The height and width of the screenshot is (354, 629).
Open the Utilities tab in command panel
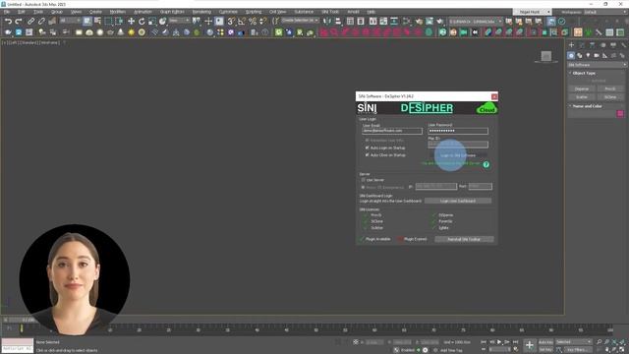(x=623, y=45)
